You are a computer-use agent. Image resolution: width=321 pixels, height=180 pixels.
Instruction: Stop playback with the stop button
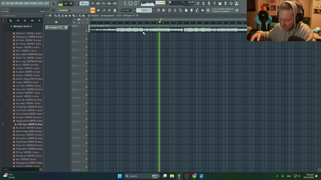pos(71,3)
